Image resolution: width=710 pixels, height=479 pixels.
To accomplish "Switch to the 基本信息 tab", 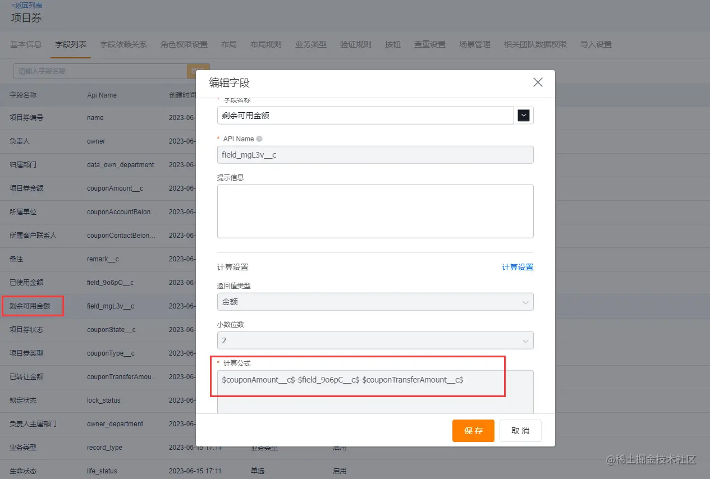I will point(26,44).
